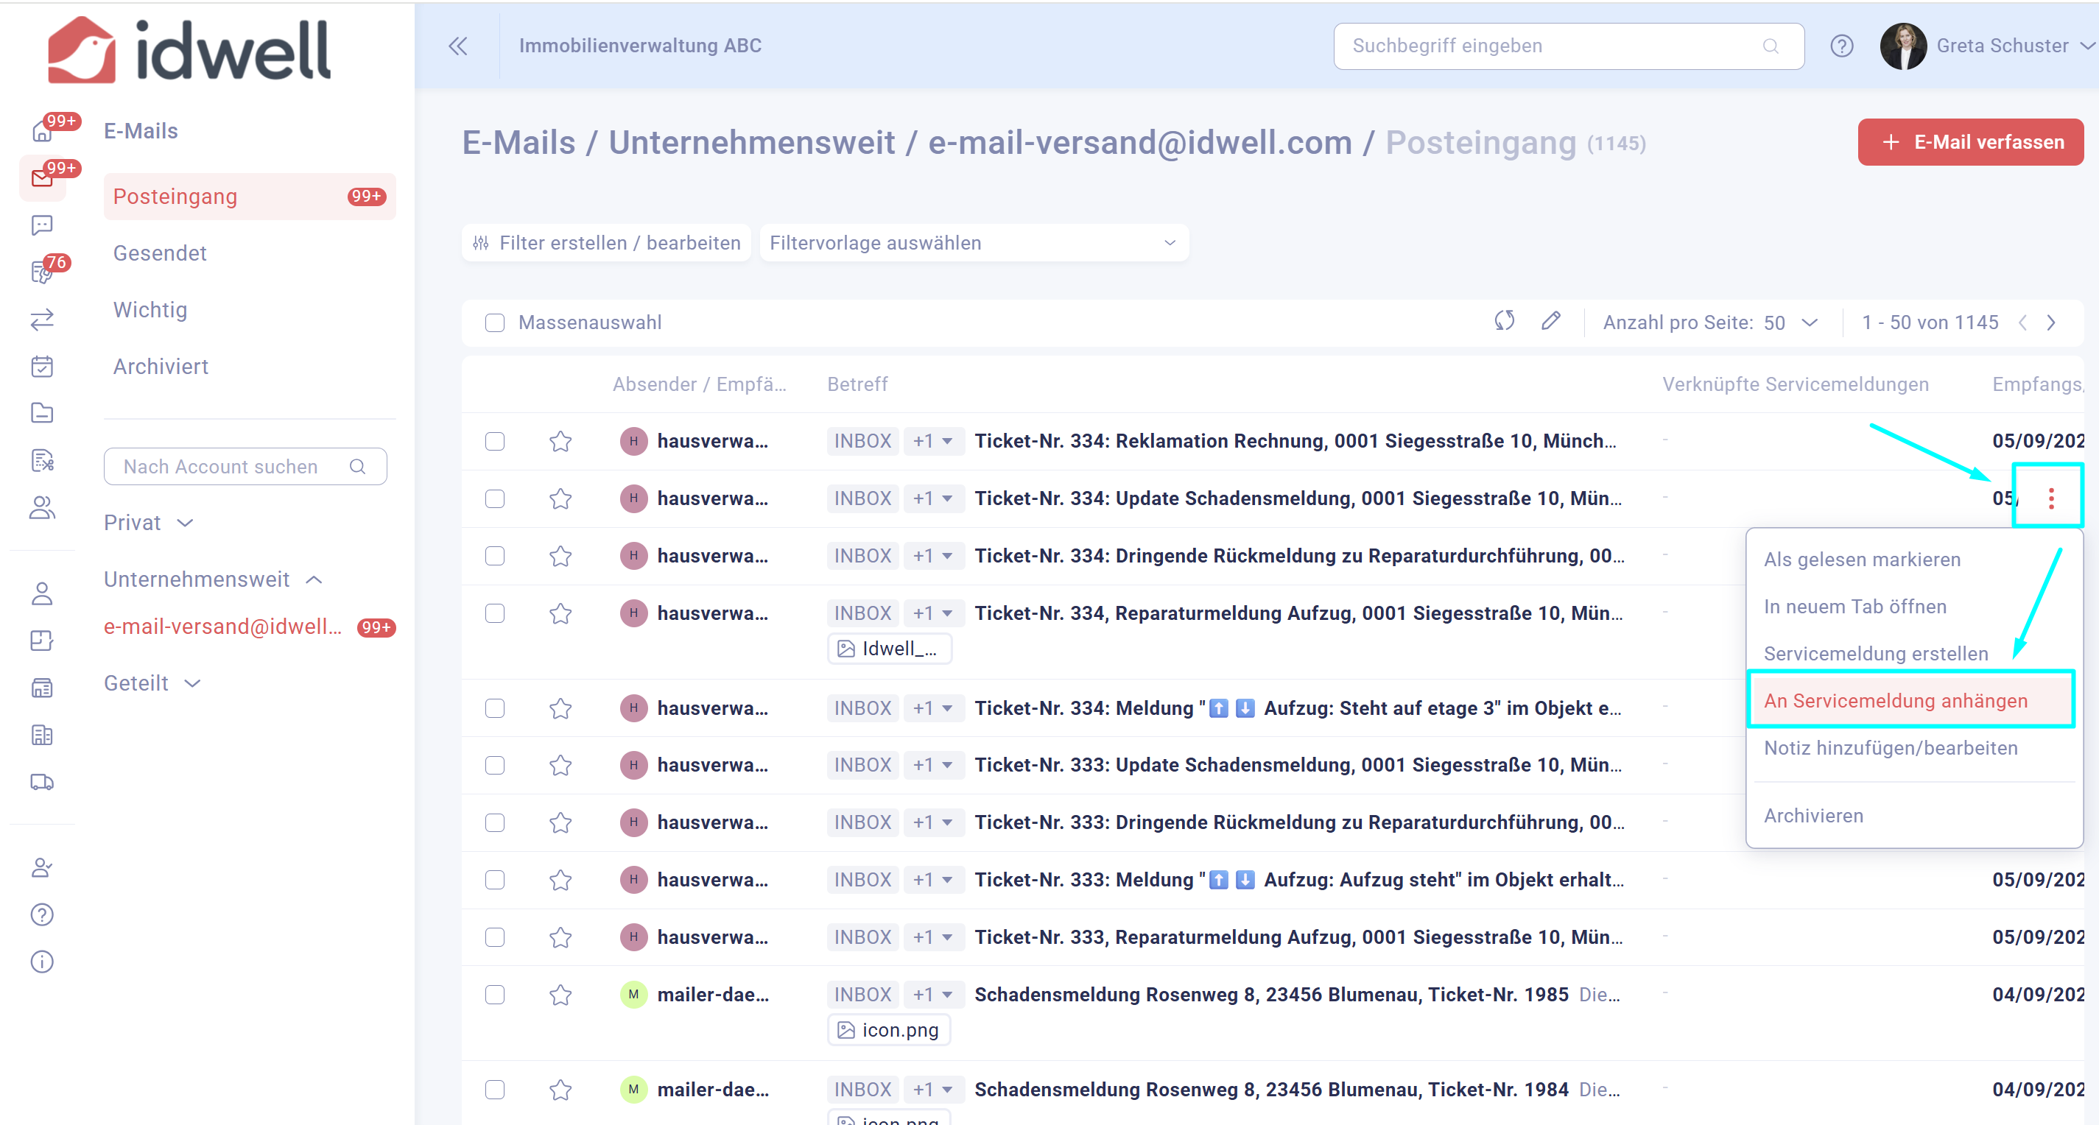The width and height of the screenshot is (2099, 1125).
Task: Open the icon.png attachment on Ticket 1985
Action: click(889, 1030)
